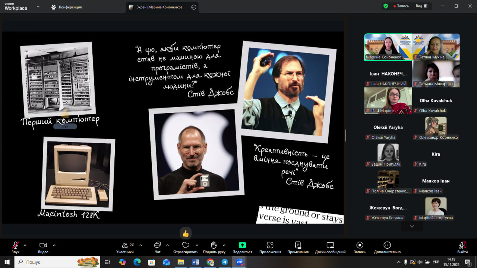Image resolution: width=477 pixels, height=268 pixels.
Task: Expand audio options arrow next to Звук
Action: (x=25, y=245)
